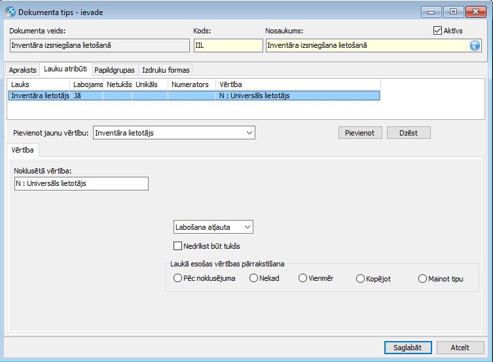Click the 'Jā' cell in Labojams column
Image resolution: width=493 pixels, height=362 pixels.
tap(86, 96)
